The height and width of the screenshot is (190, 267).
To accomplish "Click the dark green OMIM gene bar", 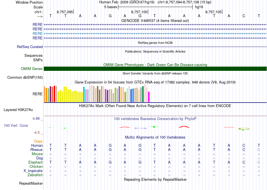I will click(x=155, y=69).
